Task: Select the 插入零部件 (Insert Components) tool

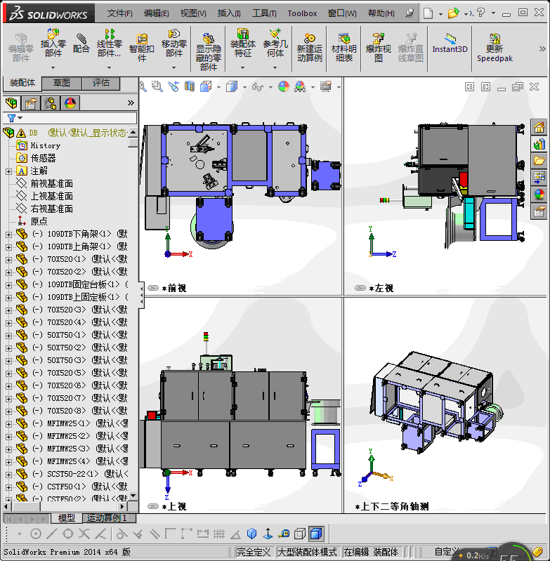Action: [x=53, y=44]
